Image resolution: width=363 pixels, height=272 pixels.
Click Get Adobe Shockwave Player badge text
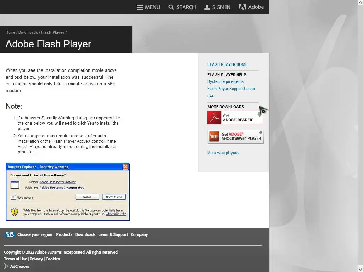(x=241, y=136)
